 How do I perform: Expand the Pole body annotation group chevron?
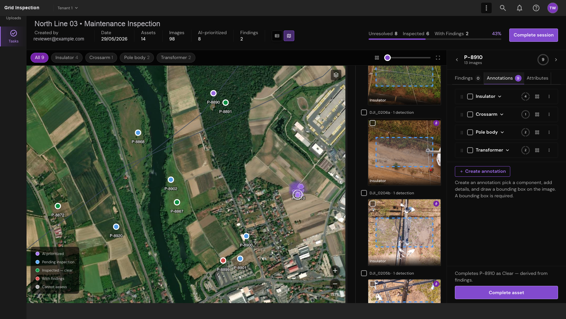[502, 132]
